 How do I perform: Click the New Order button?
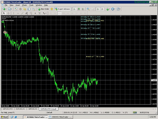(x=43, y=9)
